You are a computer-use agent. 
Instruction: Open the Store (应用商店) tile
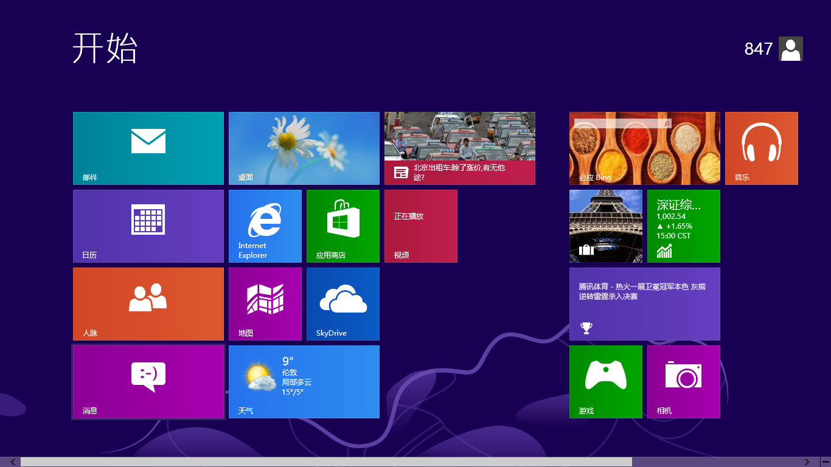coord(342,226)
